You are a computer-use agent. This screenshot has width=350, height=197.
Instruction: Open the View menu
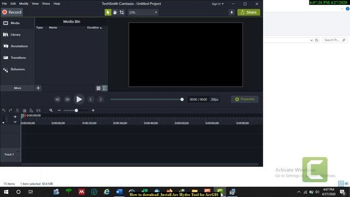pyautogui.click(x=35, y=4)
